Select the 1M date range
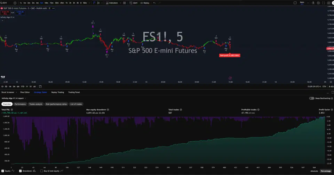Image resolution: width=334 pixels, height=175 pixels. [10, 86]
